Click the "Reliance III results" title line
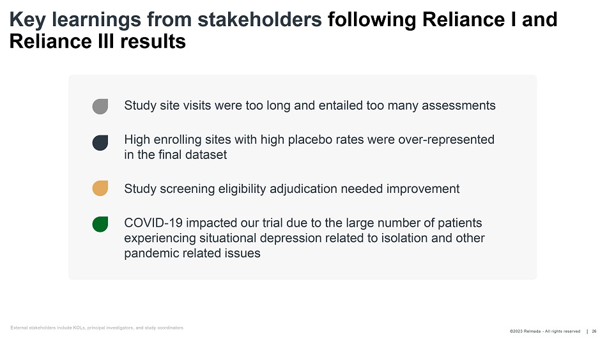This screenshot has height=341, width=607. 98,42
